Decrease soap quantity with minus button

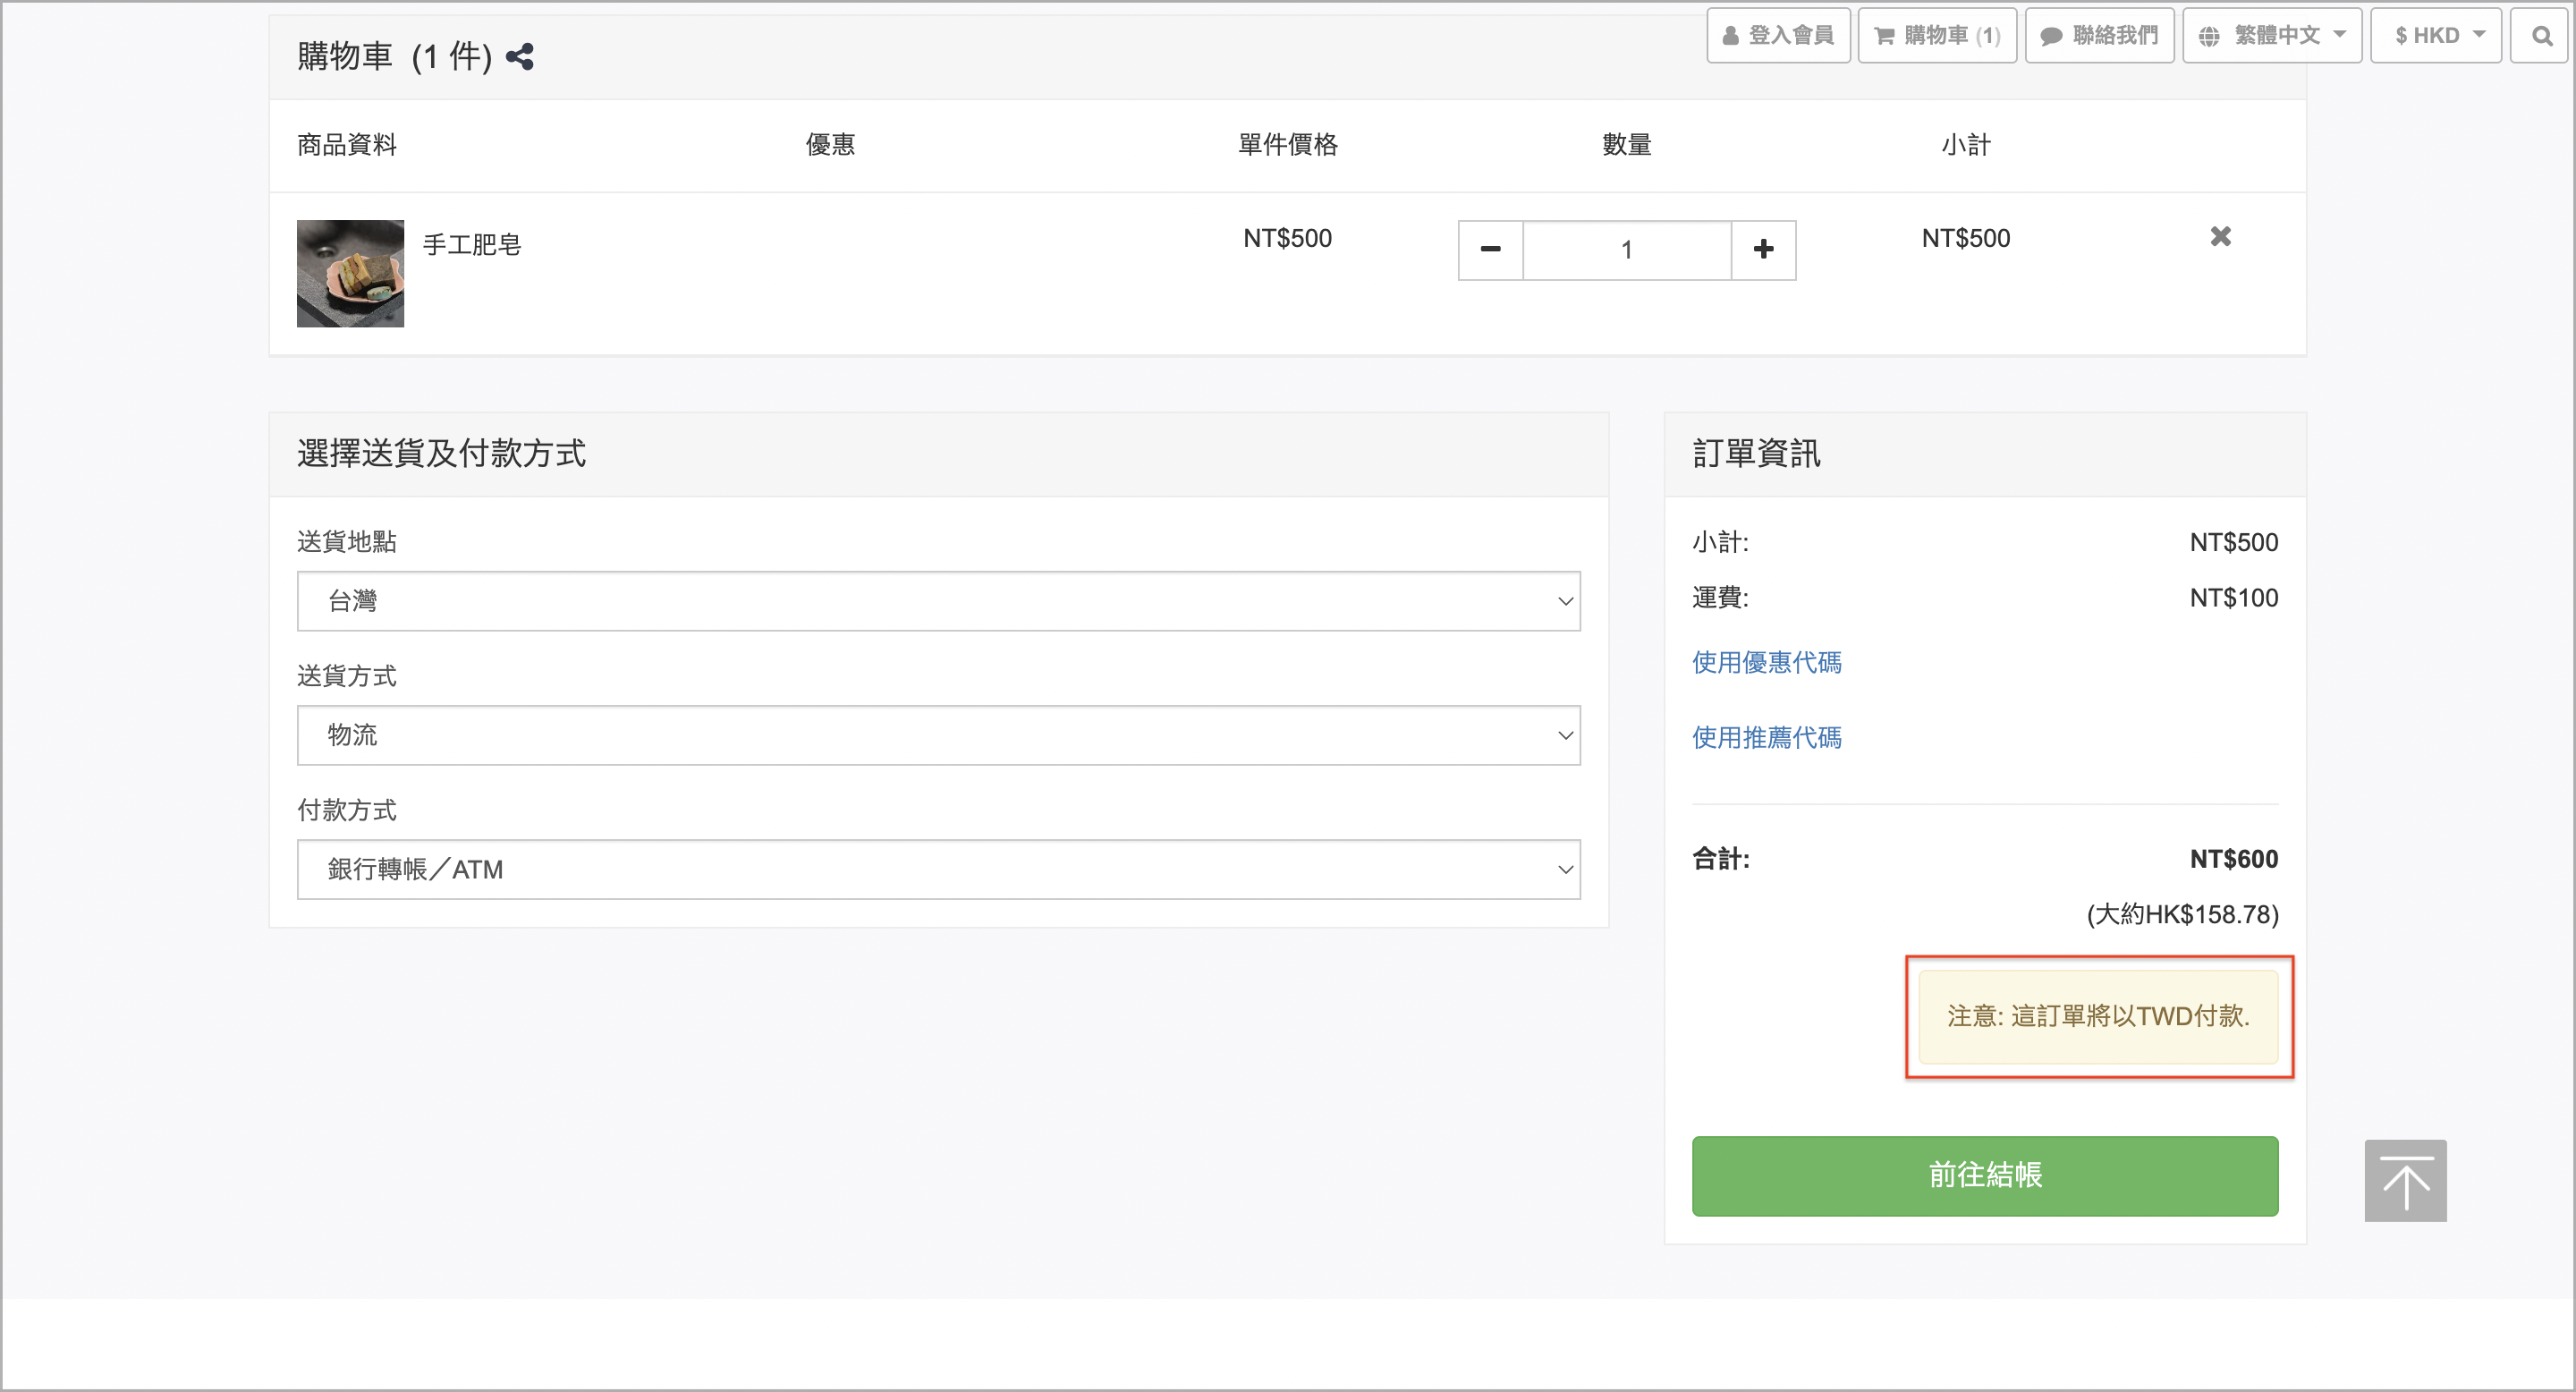(x=1490, y=250)
